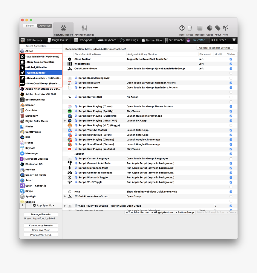Click the YouTube Now Playing icon
The width and height of the screenshot is (257, 273).
[70, 149]
